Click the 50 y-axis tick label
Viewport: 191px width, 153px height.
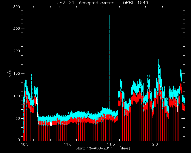click(18, 118)
